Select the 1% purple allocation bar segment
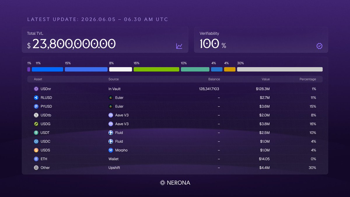This screenshot has height=197, width=350. click(x=29, y=69)
